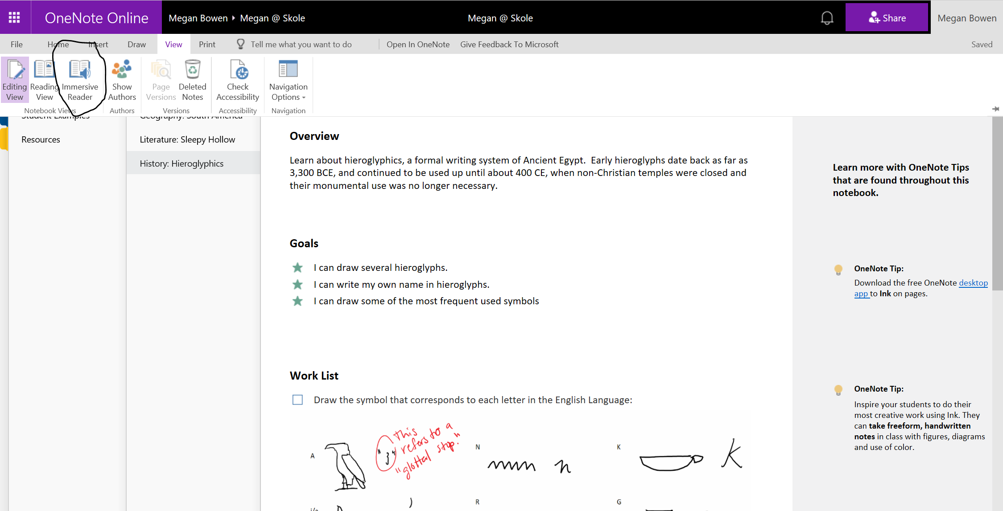Click lightbulb next to Inspire your students tip
Image resolution: width=1003 pixels, height=511 pixels.
point(838,390)
